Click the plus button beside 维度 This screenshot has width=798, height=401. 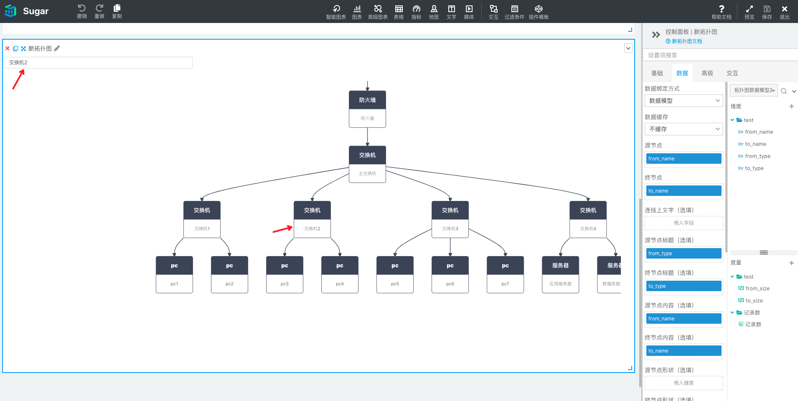791,107
